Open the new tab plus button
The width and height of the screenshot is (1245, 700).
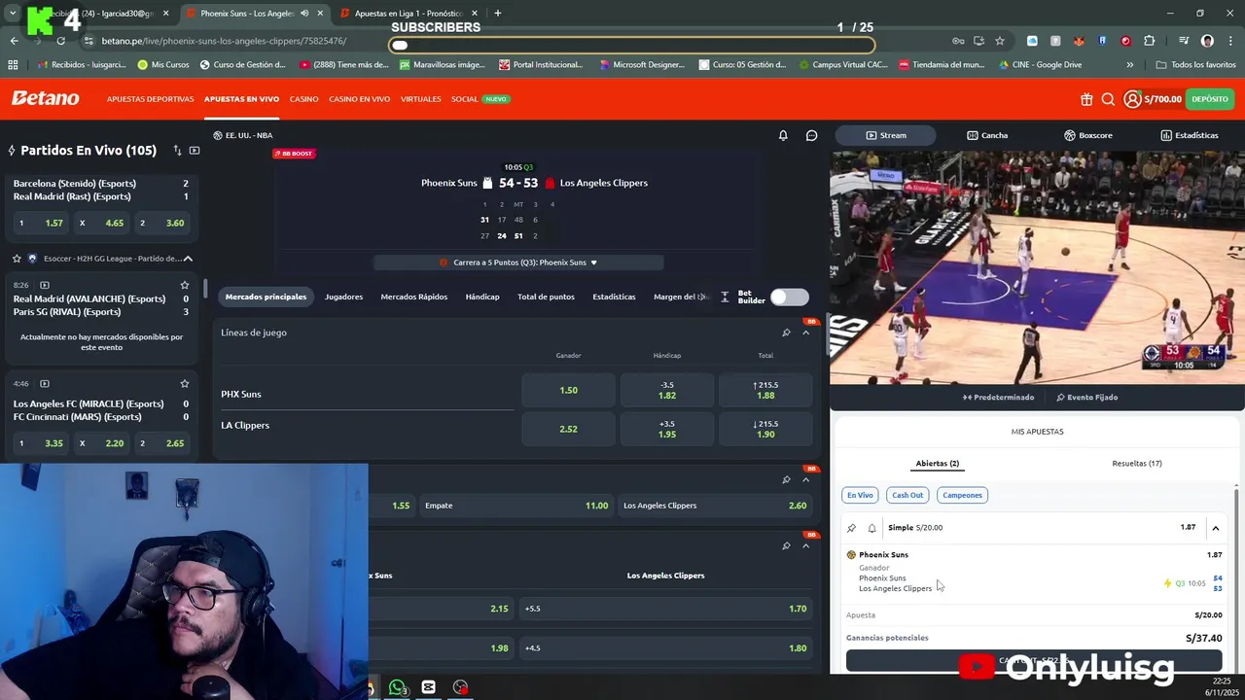click(497, 14)
